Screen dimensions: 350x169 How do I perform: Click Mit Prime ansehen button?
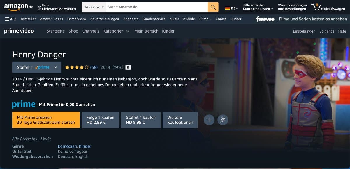coord(46,120)
